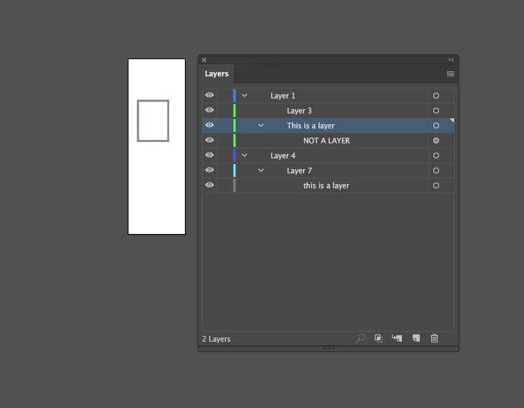Click Create New Layer icon
This screenshot has height=408, width=524.
pyautogui.click(x=416, y=338)
